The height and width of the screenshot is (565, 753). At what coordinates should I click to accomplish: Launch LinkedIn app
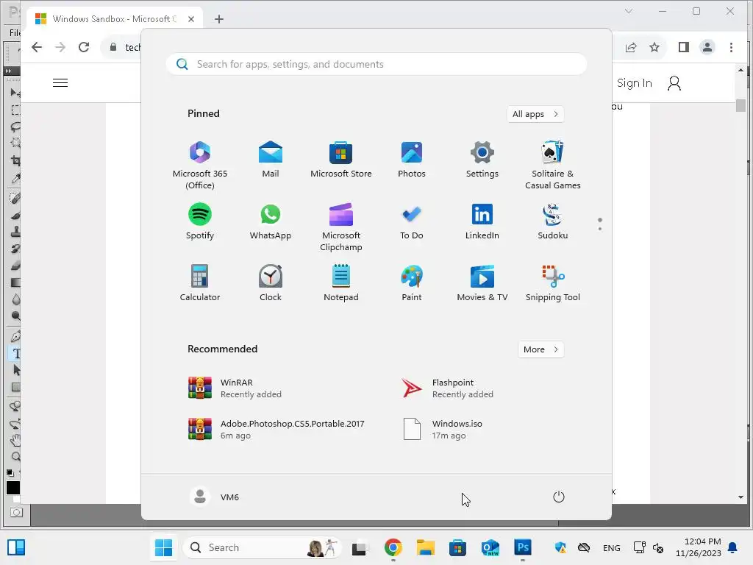click(x=482, y=221)
